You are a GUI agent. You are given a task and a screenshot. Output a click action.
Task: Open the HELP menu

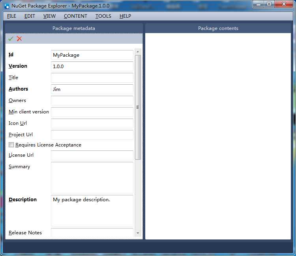click(126, 16)
